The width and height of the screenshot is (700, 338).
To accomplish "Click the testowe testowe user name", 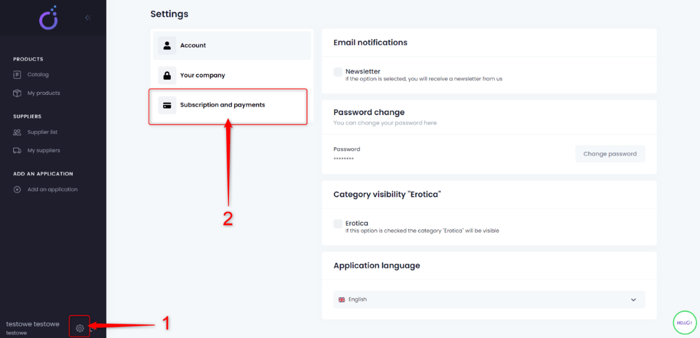I will pyautogui.click(x=33, y=324).
